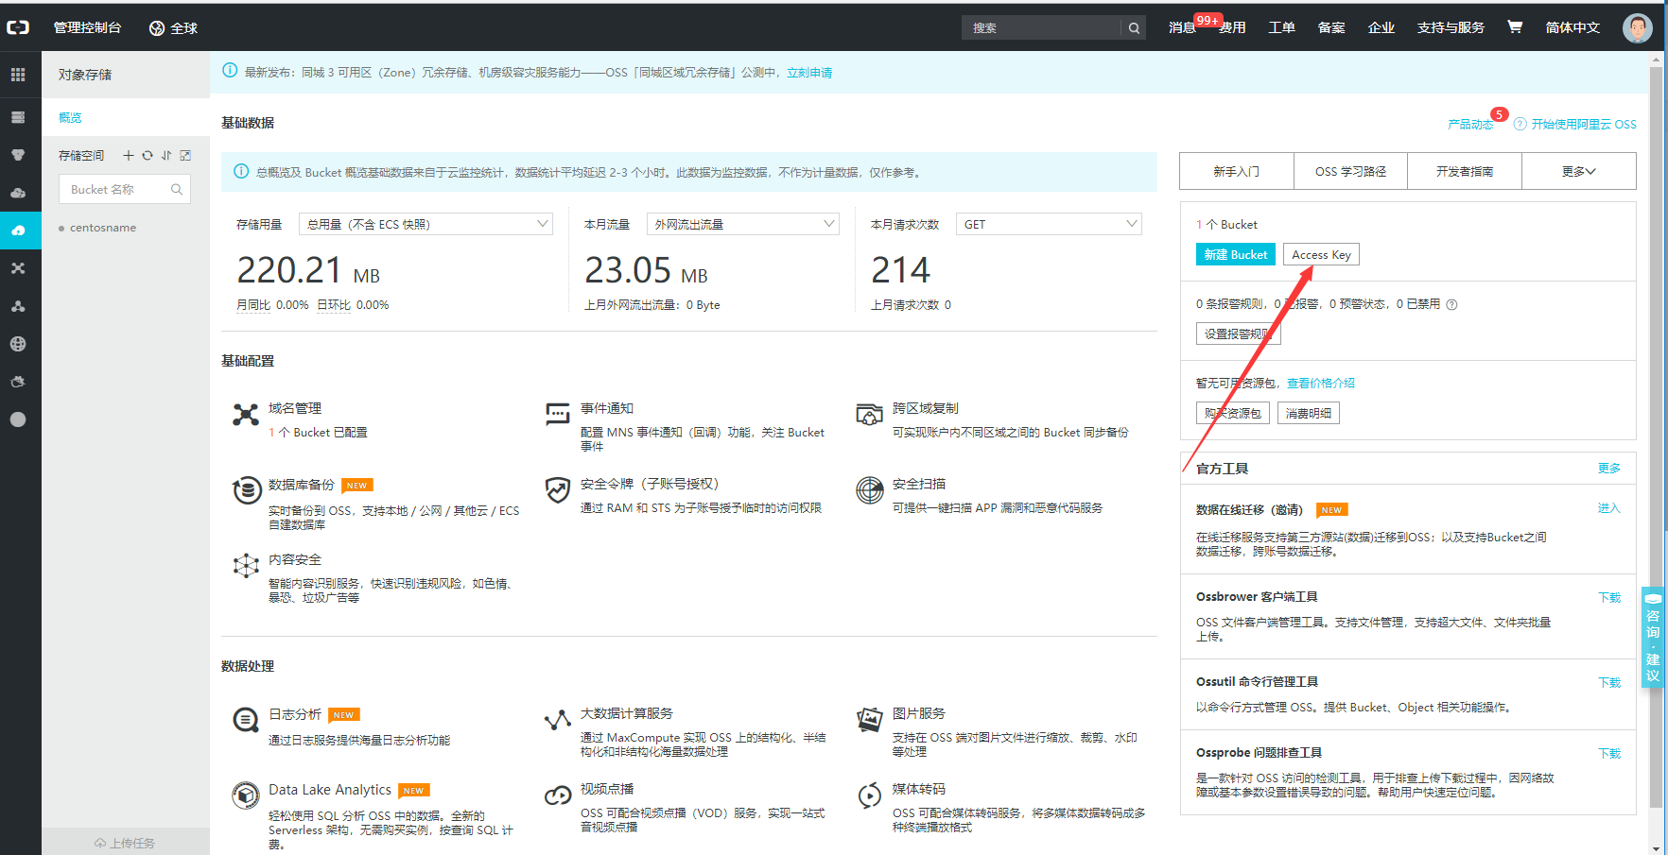The width and height of the screenshot is (1668, 855).
Task: Open the OSS 学习路径 tab
Action: pos(1350,171)
